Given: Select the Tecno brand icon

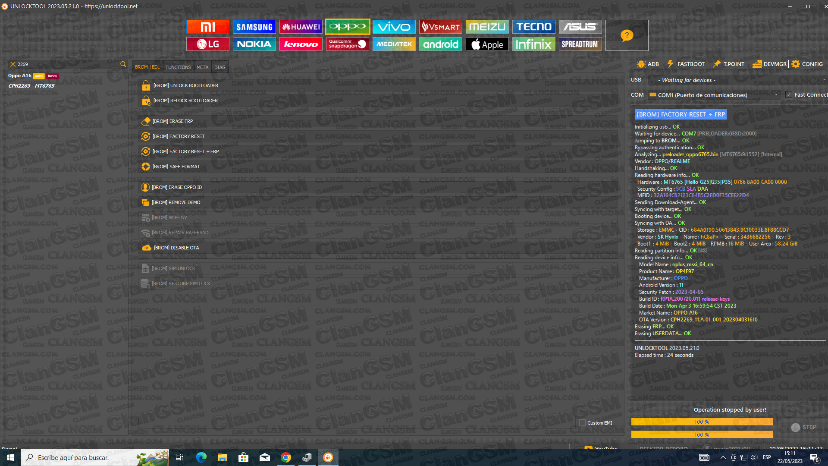Looking at the screenshot, I should click(x=534, y=27).
